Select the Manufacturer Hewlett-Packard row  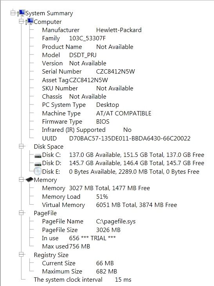[x=92, y=30]
